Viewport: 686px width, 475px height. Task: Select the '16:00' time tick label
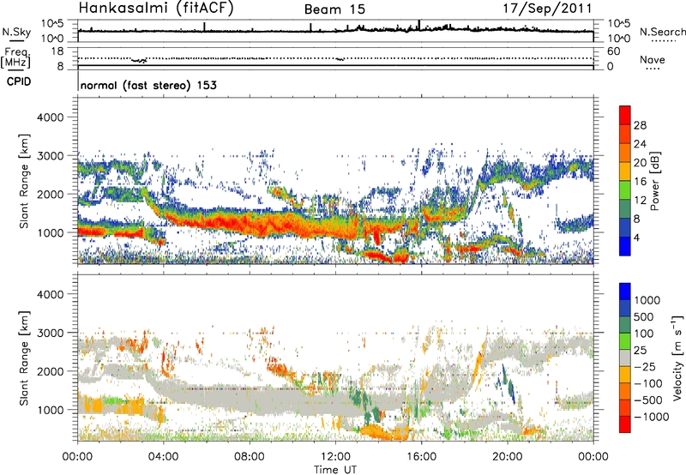pyautogui.click(x=421, y=457)
